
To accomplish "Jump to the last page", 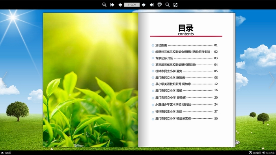I will click(151, 5).
